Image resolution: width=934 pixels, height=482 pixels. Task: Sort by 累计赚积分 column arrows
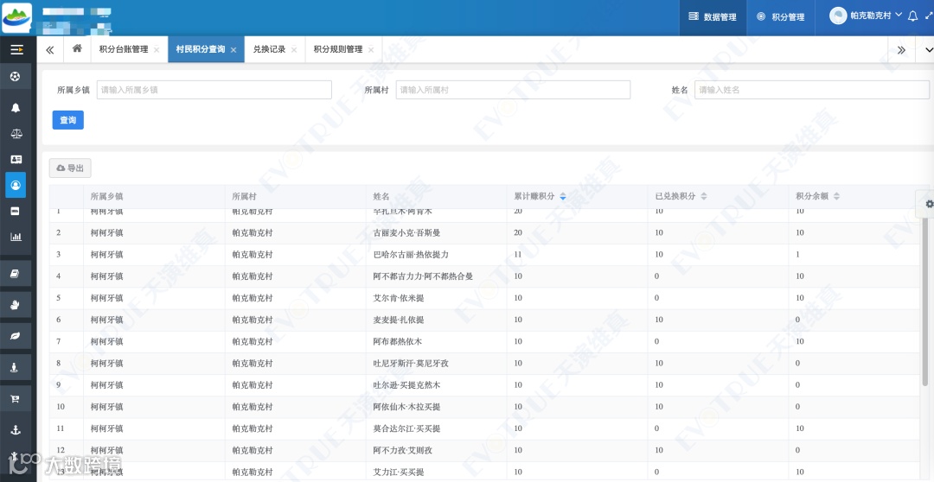[563, 196]
